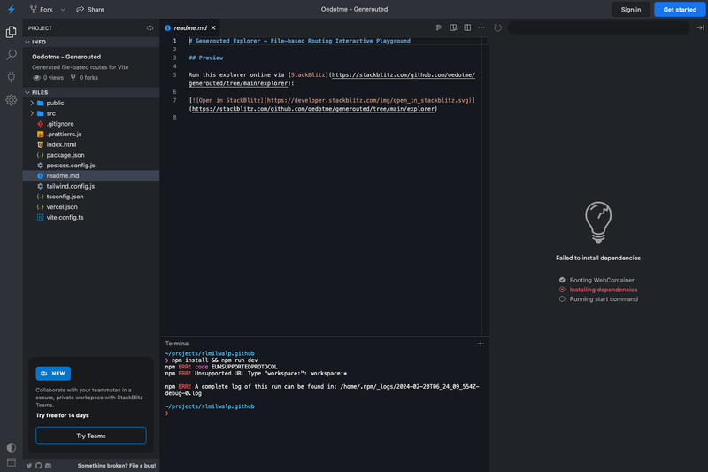Close the readme.md tab
Image resolution: width=708 pixels, height=472 pixels.
(x=213, y=27)
